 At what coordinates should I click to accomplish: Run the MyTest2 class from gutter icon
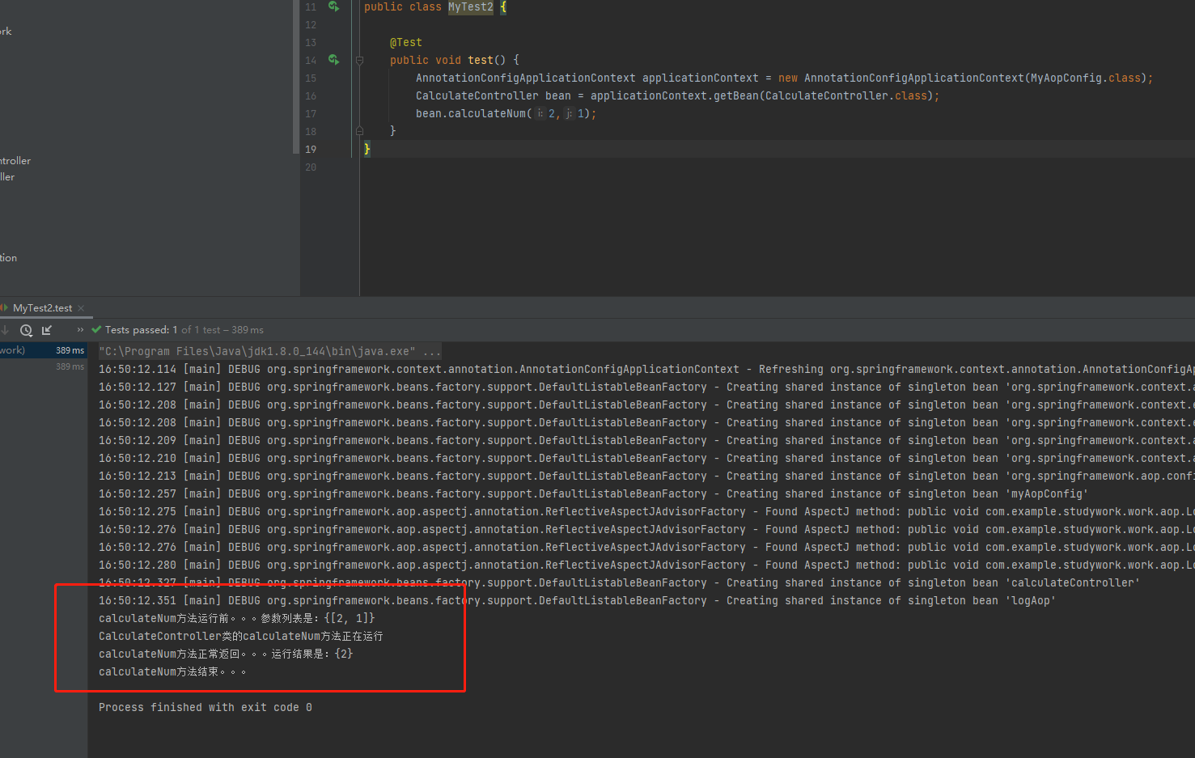tap(333, 6)
